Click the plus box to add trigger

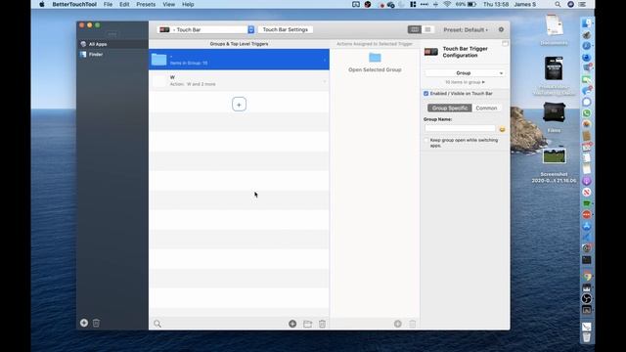pyautogui.click(x=239, y=105)
